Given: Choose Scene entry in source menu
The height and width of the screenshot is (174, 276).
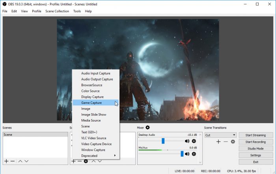Looking at the screenshot, I should (96, 126).
